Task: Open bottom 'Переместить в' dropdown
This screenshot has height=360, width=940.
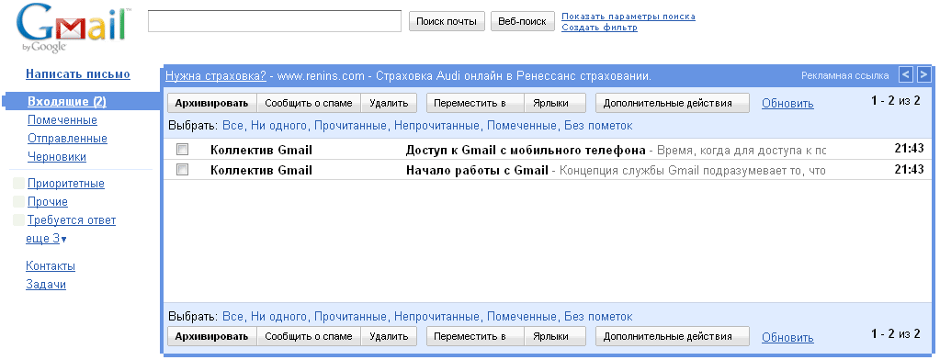Action: coord(475,336)
